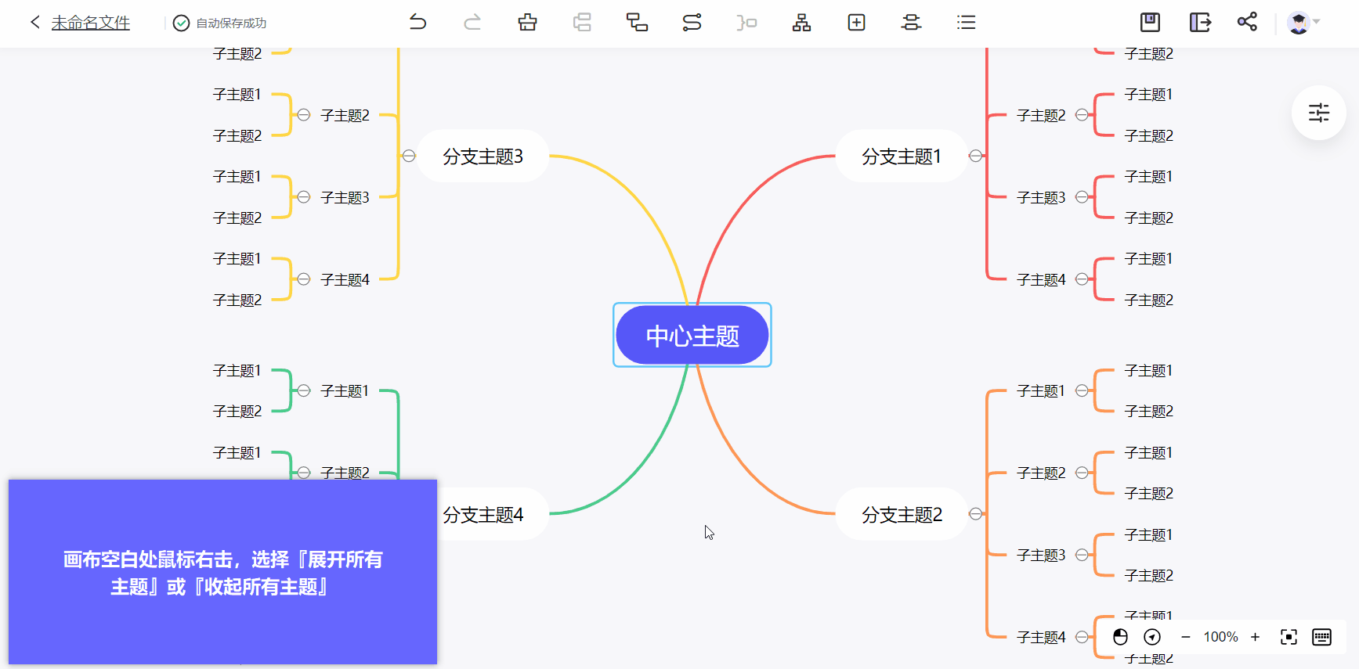Collapse 子主题4 under 分支主题1
1359x669 pixels.
(1082, 279)
